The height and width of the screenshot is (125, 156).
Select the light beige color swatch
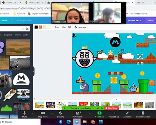coord(44,27)
